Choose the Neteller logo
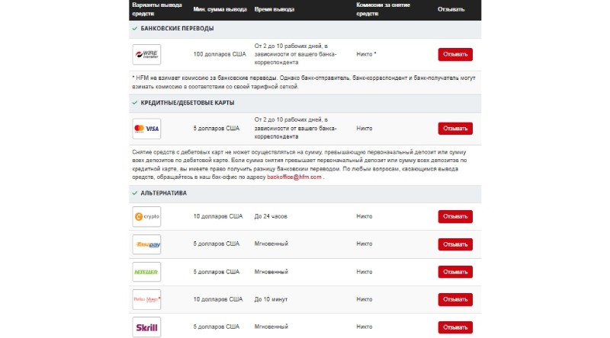610x338 pixels. tap(146, 272)
